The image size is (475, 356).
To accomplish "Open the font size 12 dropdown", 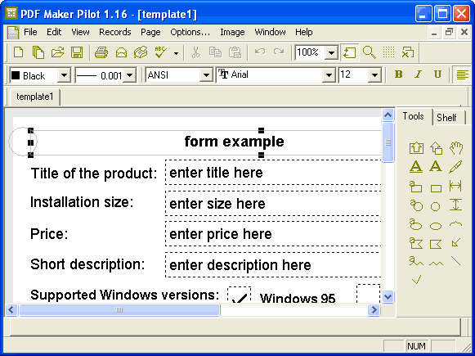I will click(374, 75).
